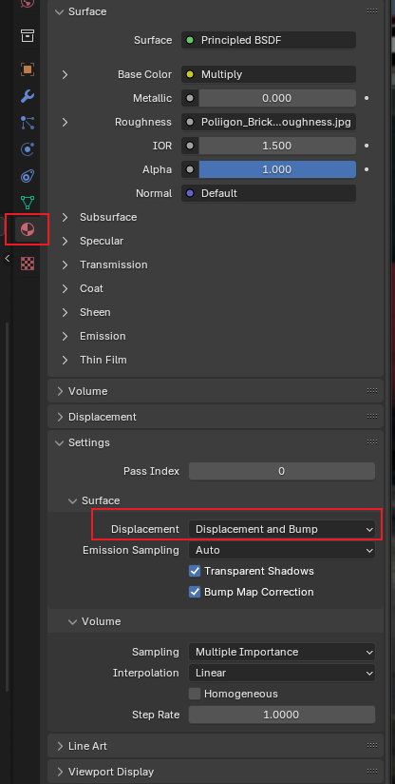This screenshot has height=784, width=395.
Task: Open the Particles properties tab
Action: coord(27,123)
